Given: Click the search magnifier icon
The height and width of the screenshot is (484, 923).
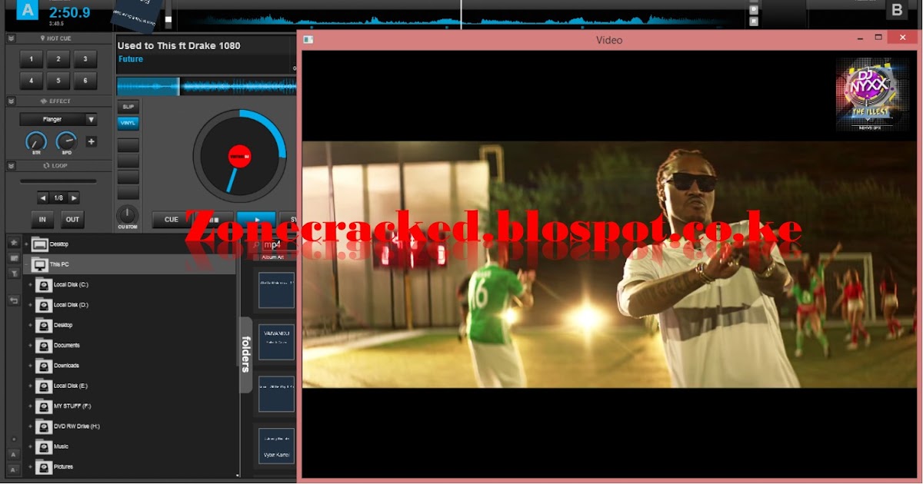Looking at the screenshot, I should click(258, 245).
